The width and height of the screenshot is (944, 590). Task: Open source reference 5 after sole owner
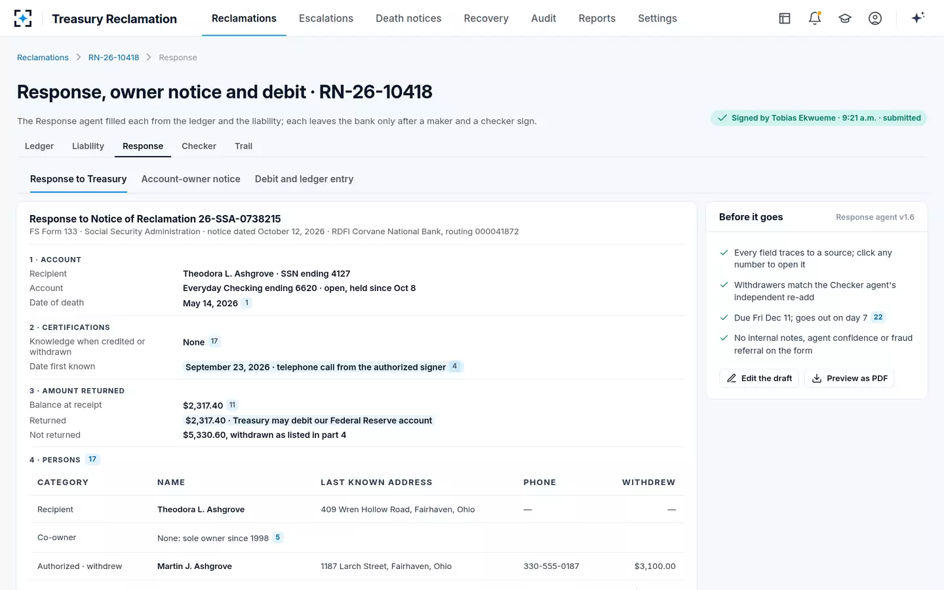click(x=278, y=538)
